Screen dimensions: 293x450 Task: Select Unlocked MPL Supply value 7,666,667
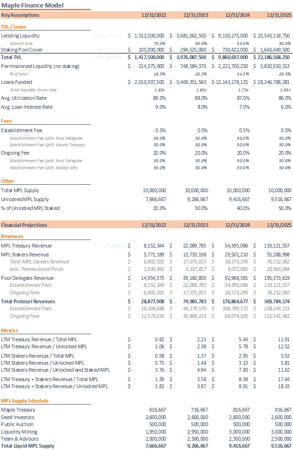(x=156, y=199)
